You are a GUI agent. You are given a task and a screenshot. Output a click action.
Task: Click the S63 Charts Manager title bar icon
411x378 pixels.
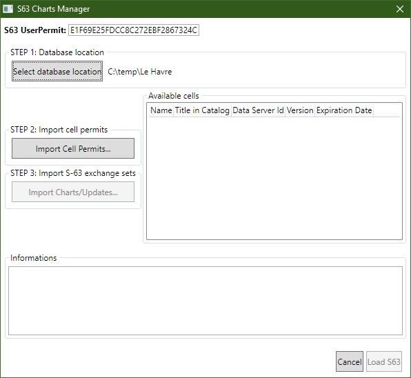coord(8,9)
